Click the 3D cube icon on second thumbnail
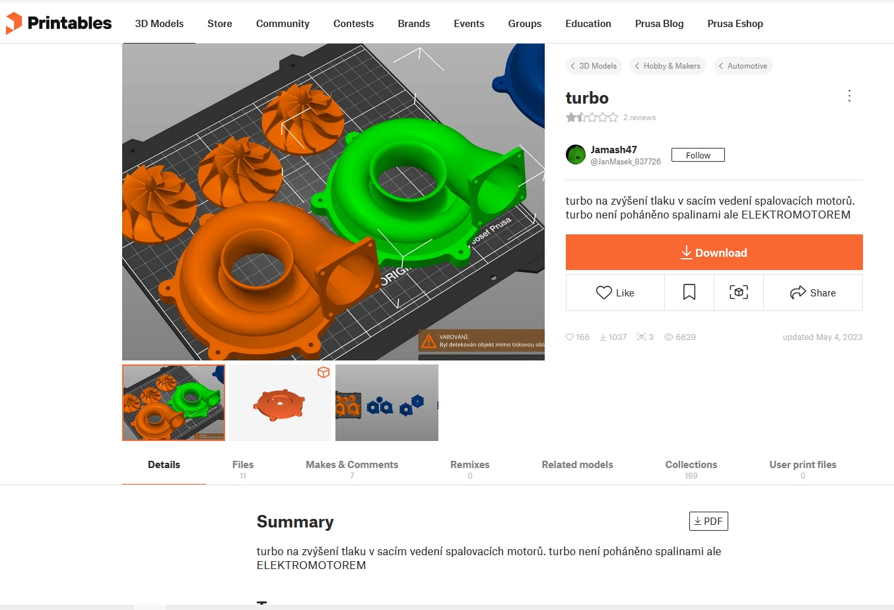 click(x=324, y=372)
